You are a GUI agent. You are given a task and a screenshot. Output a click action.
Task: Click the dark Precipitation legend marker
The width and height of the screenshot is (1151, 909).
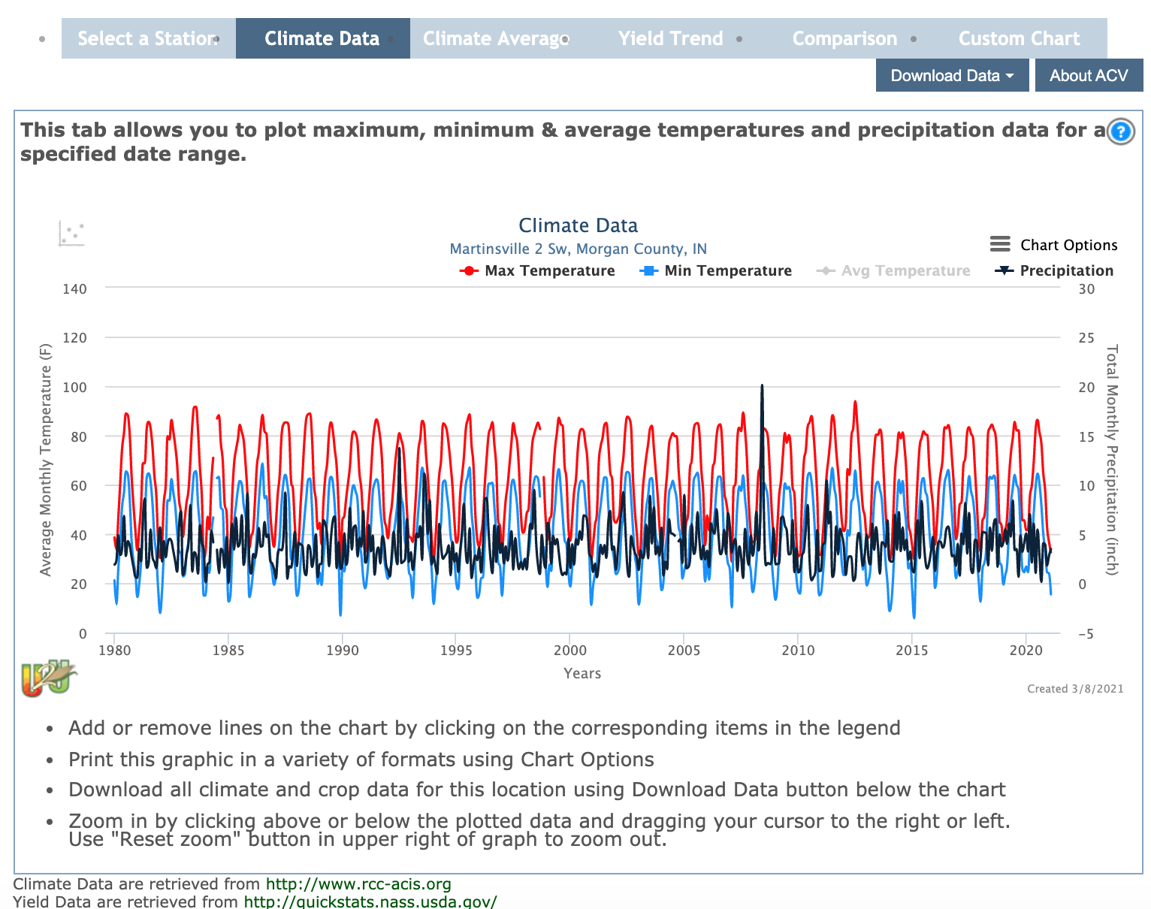(1004, 271)
